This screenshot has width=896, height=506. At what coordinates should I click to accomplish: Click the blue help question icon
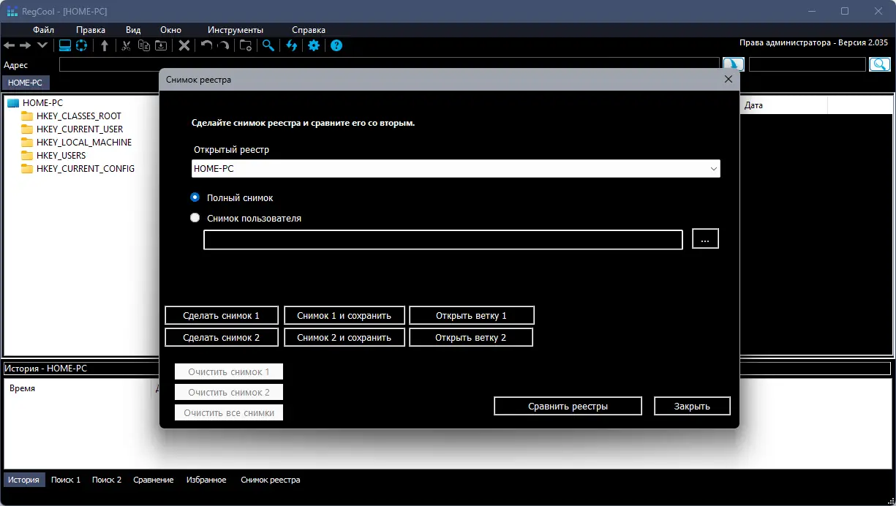[x=336, y=45]
